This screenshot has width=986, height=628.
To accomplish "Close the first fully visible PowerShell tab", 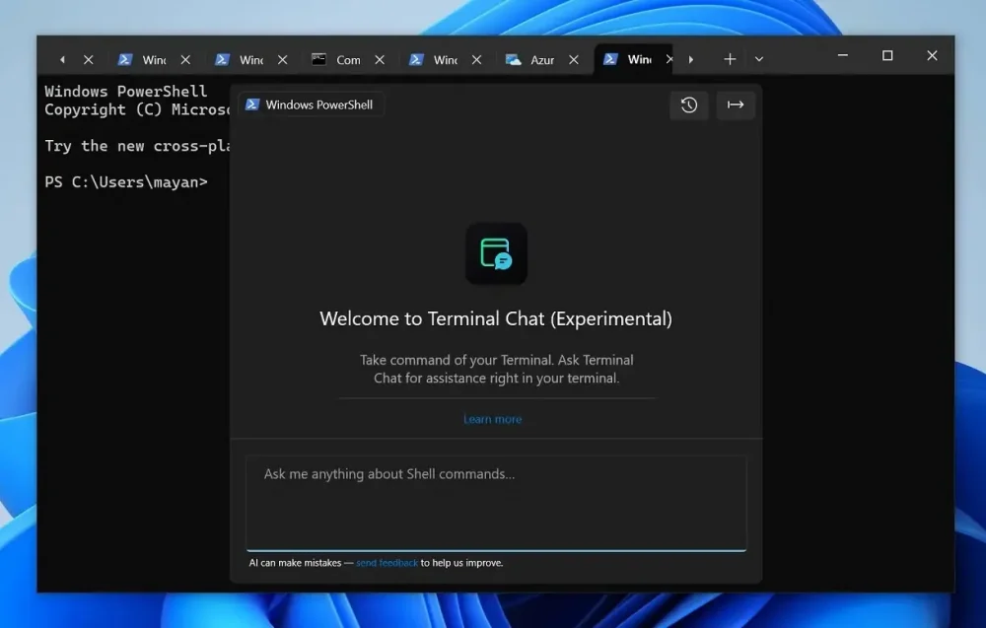I will pyautogui.click(x=185, y=60).
